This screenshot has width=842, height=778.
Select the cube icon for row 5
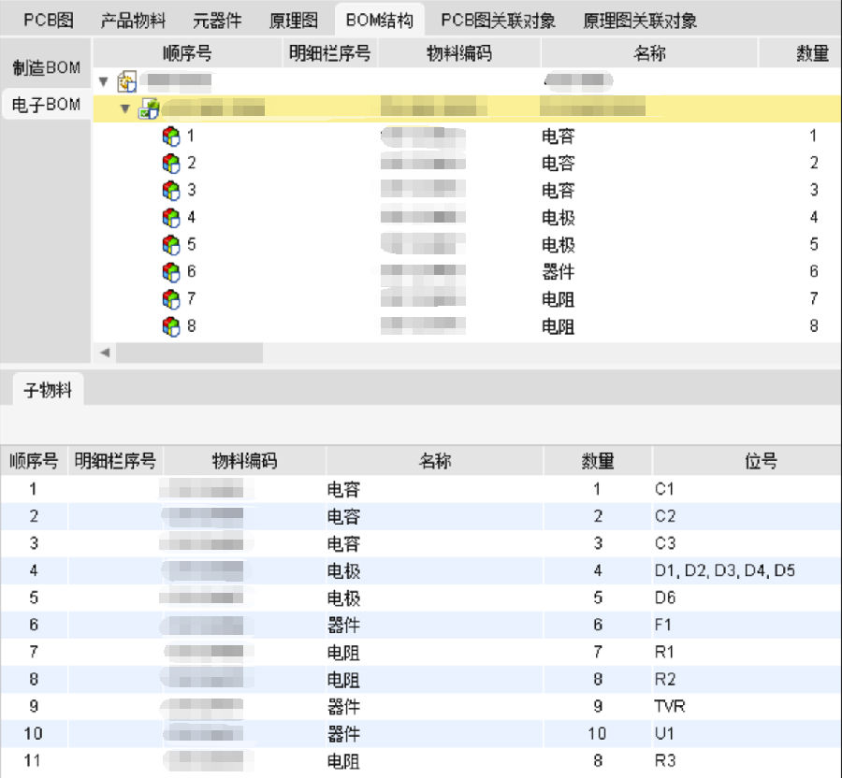(x=171, y=245)
